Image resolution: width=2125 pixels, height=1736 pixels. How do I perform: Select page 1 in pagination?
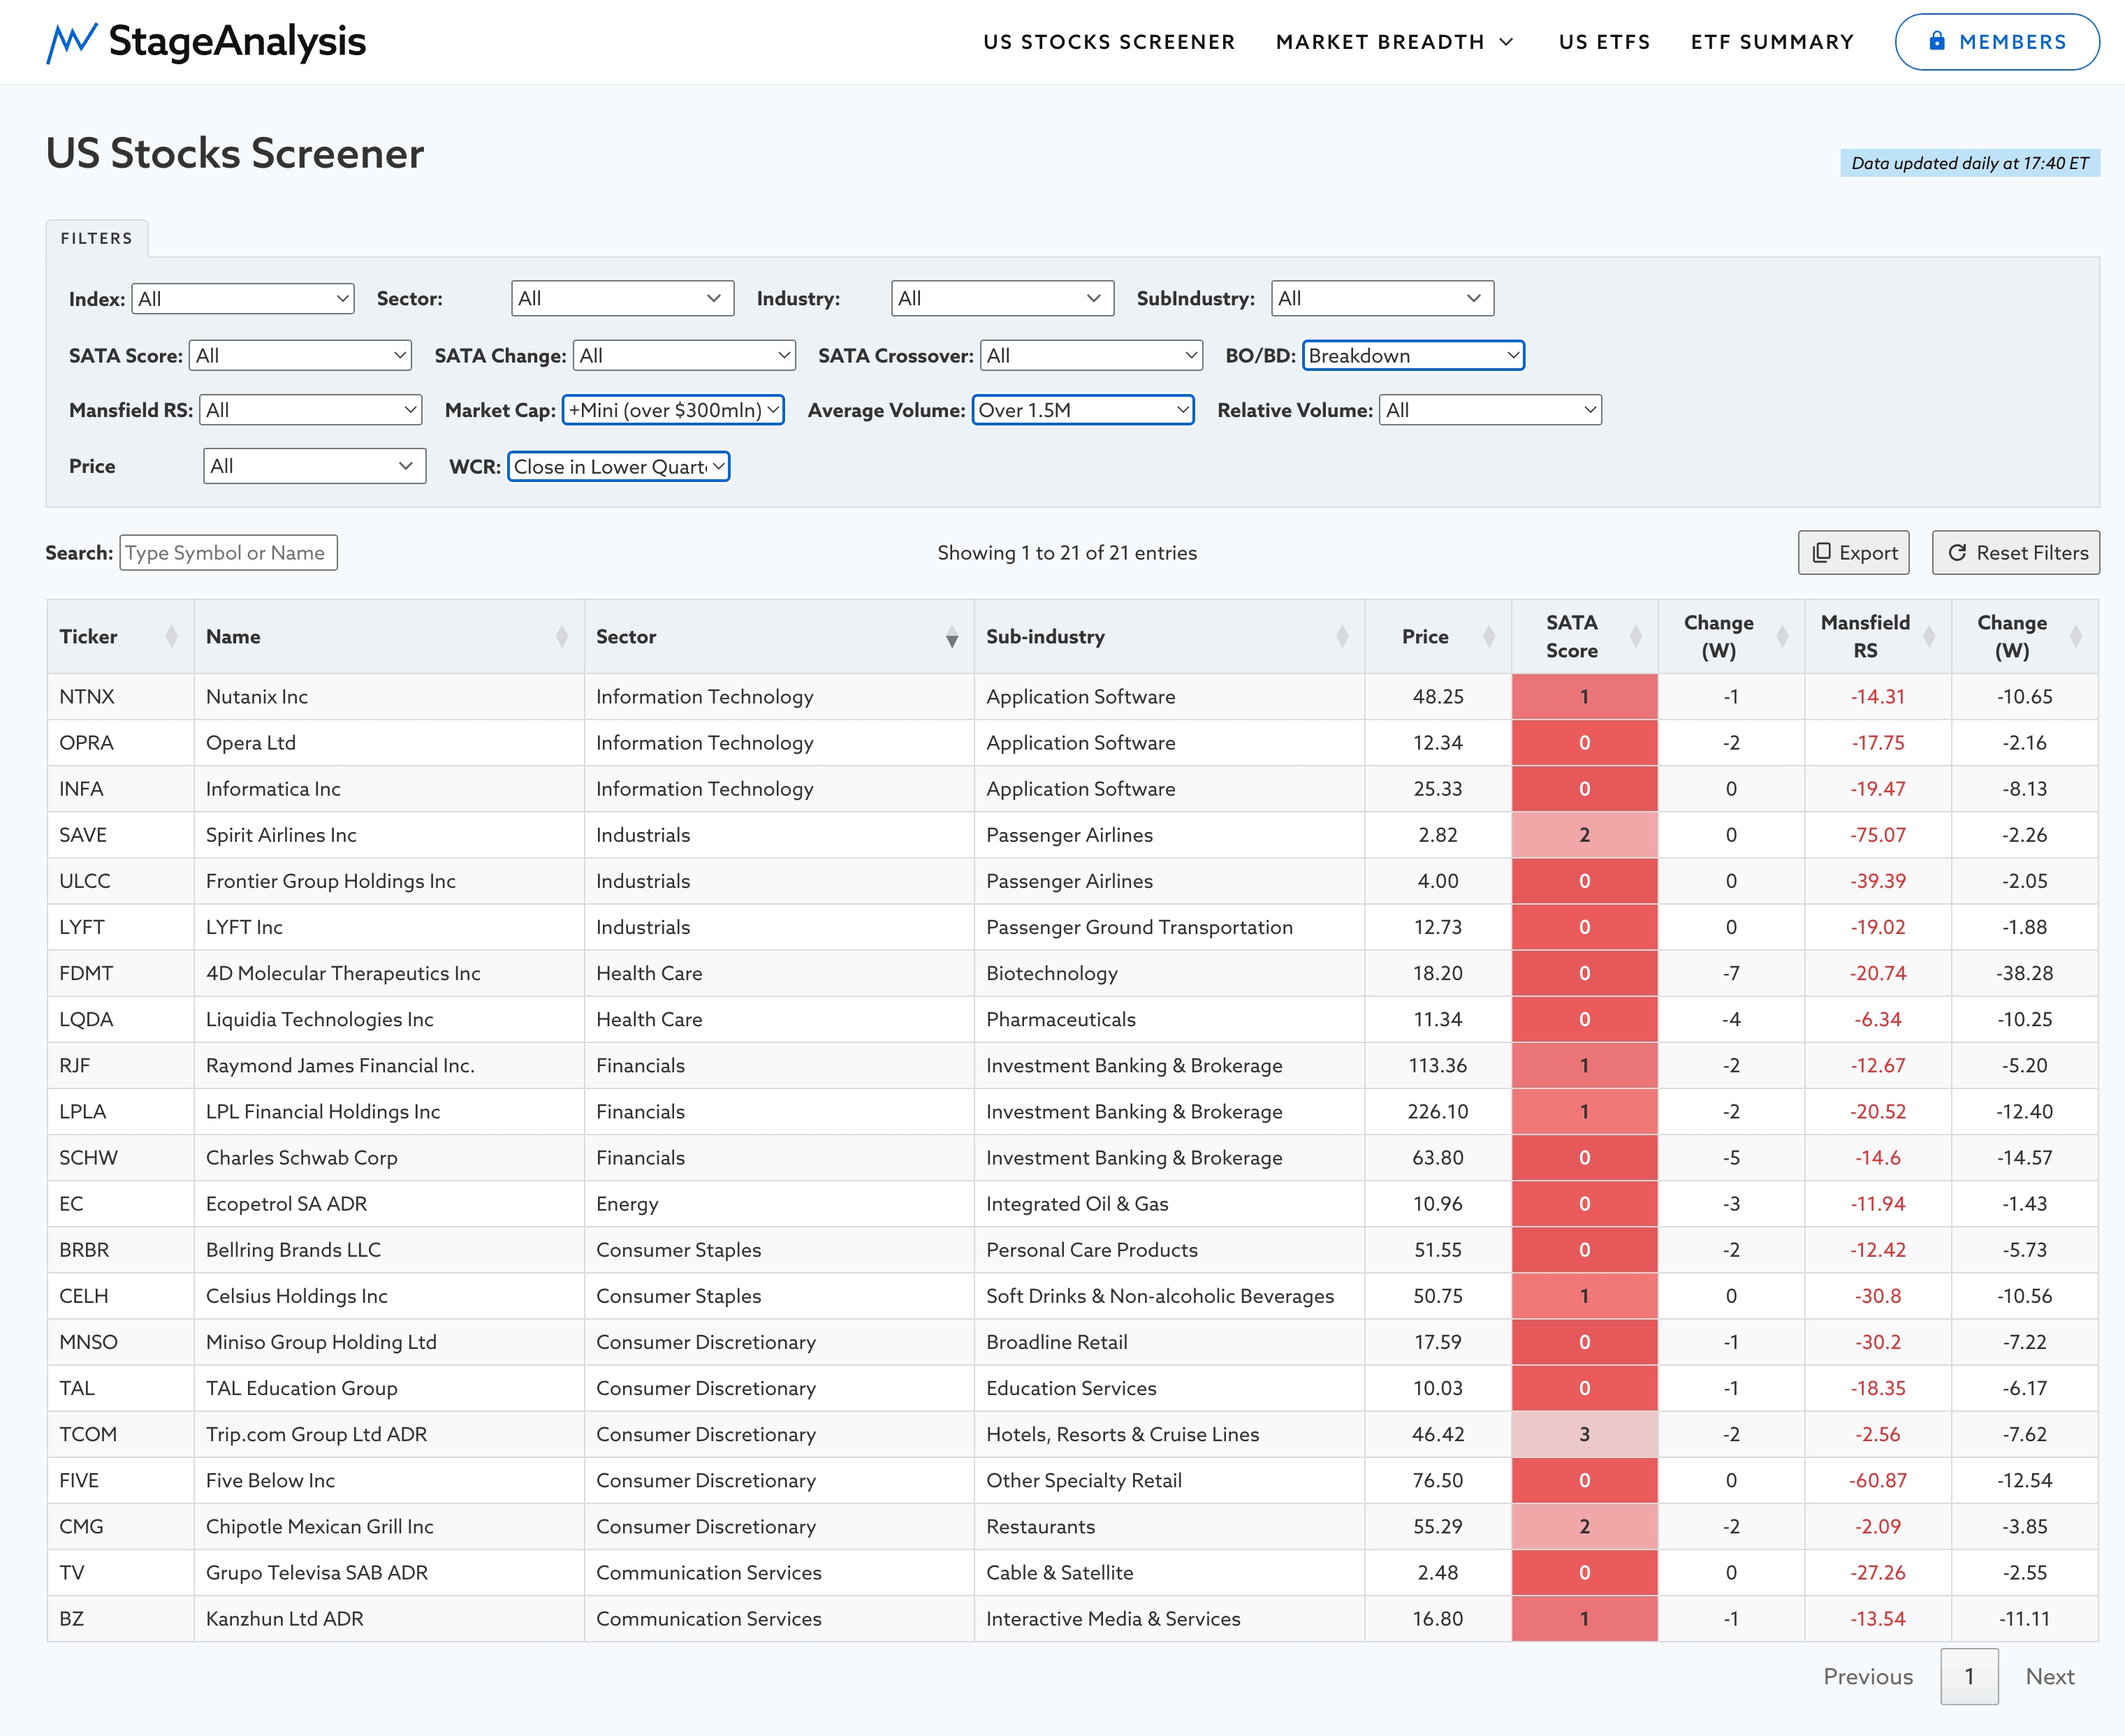[1969, 1676]
